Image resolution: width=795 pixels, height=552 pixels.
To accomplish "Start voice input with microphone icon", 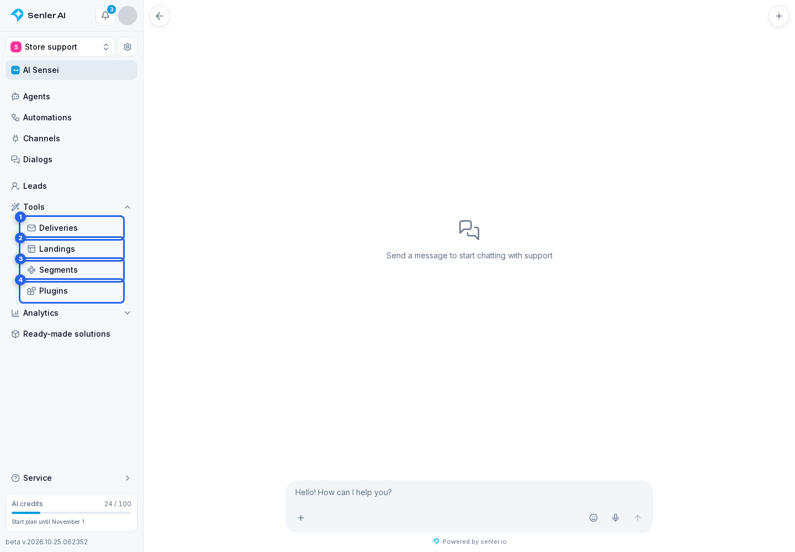I will coord(616,518).
